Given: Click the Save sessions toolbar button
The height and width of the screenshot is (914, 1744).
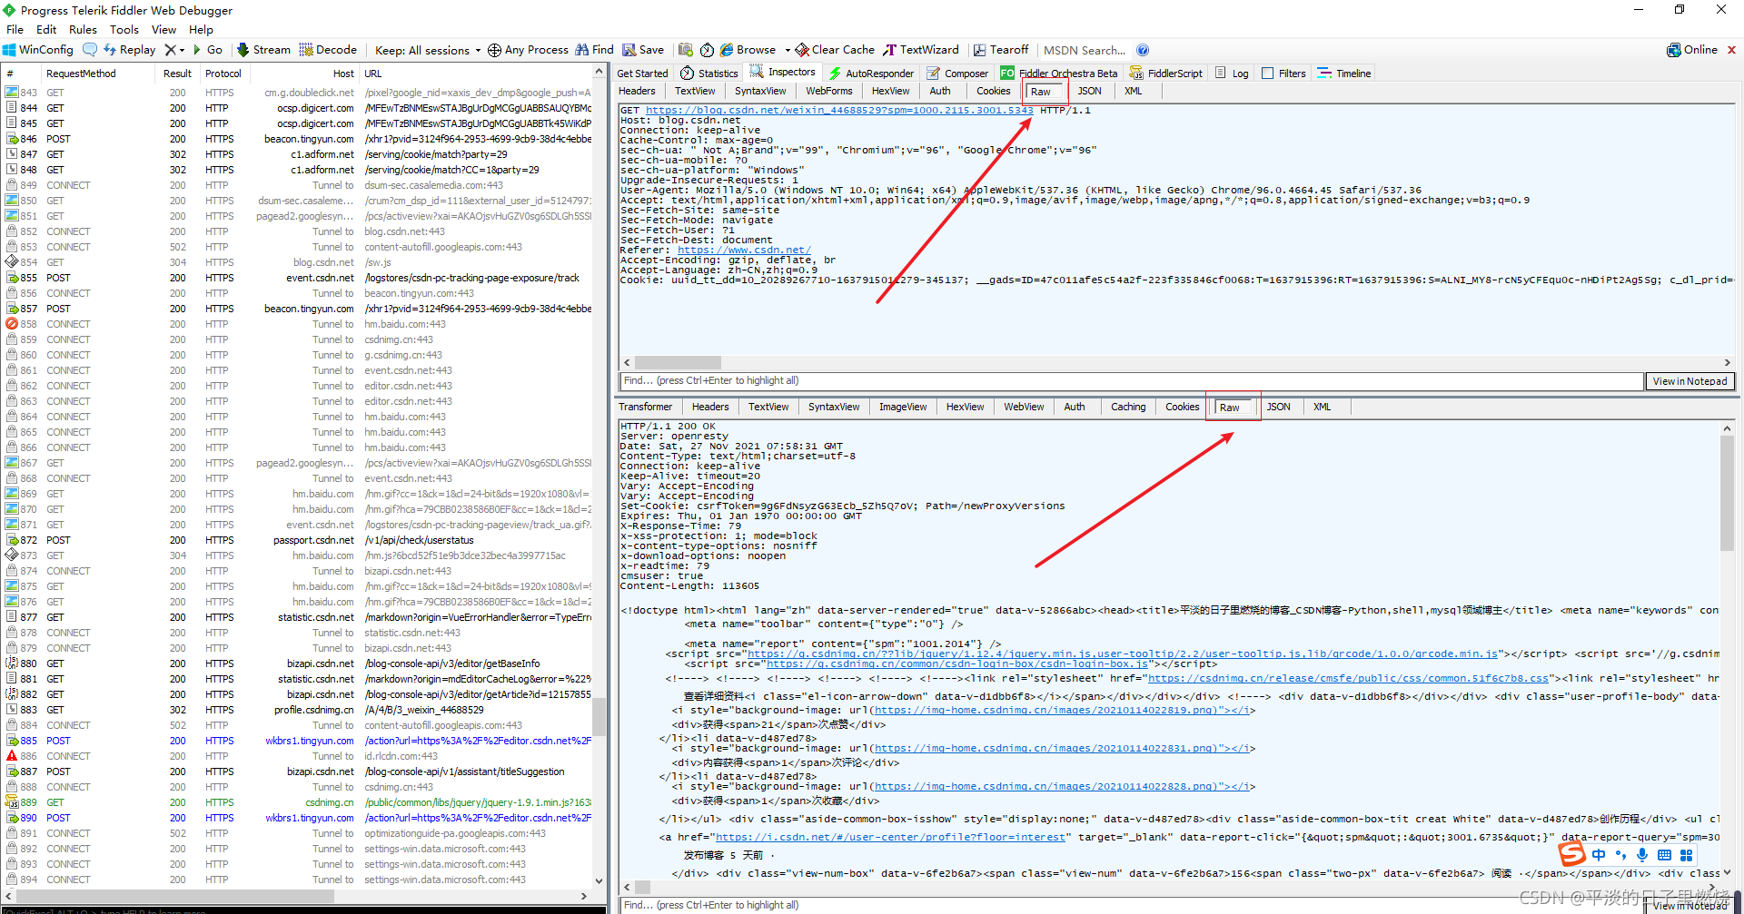Looking at the screenshot, I should (x=643, y=50).
